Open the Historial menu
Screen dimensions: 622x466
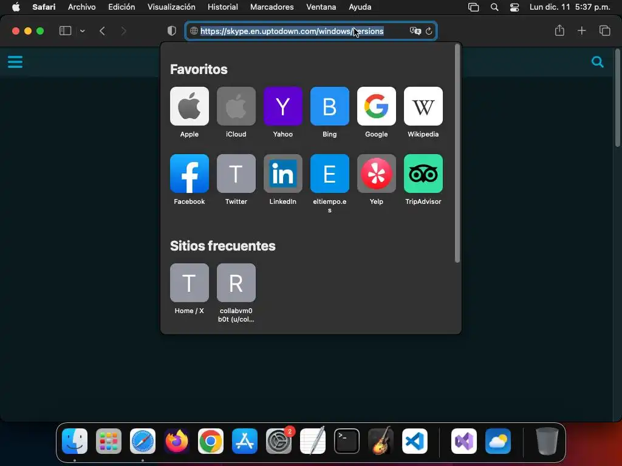(222, 7)
